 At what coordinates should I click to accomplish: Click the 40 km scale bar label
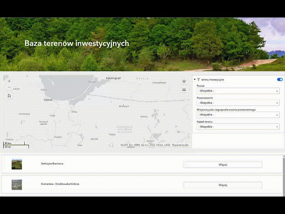click(8, 143)
